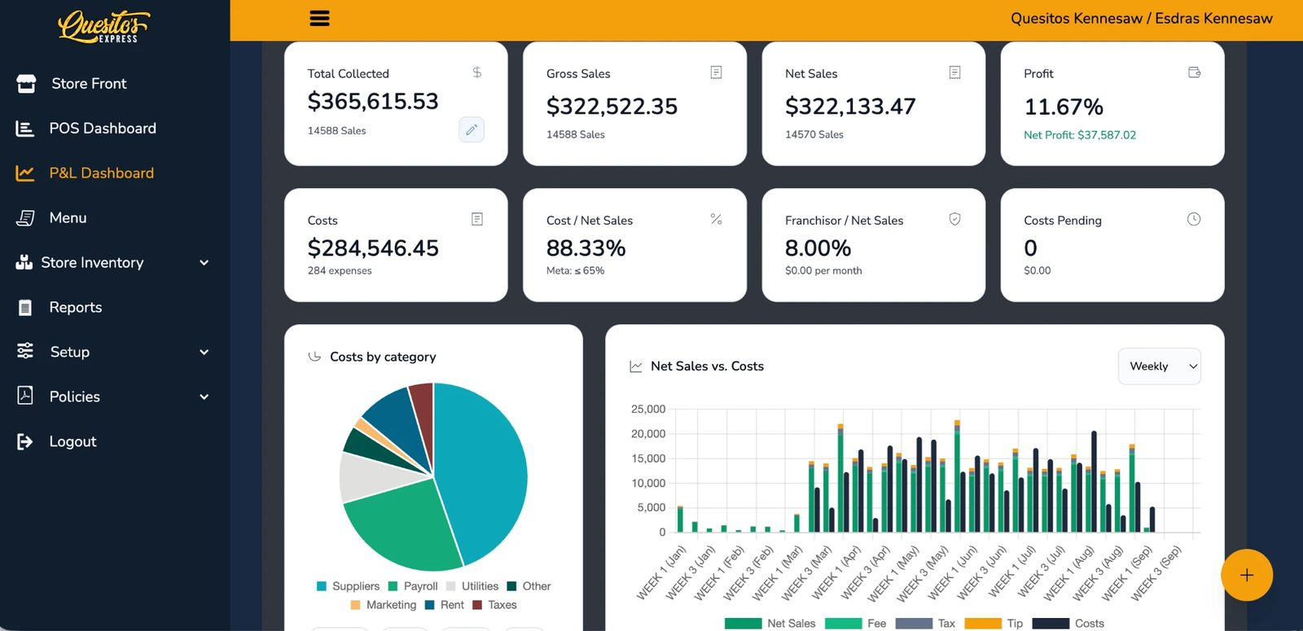This screenshot has height=631, width=1303.
Task: Click the document icon on Costs card
Action: click(477, 219)
